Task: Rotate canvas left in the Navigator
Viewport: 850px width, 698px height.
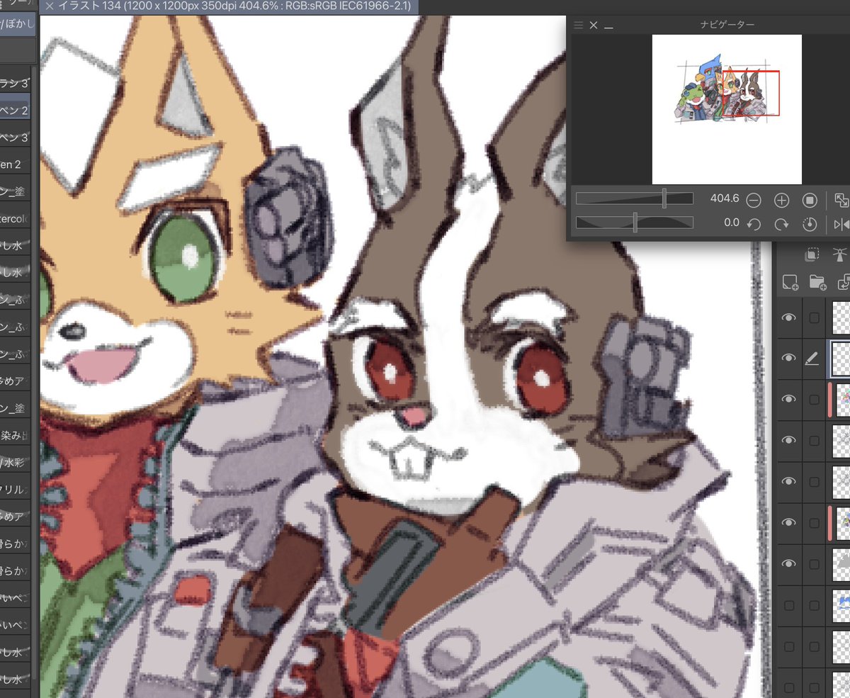Action: [x=754, y=224]
